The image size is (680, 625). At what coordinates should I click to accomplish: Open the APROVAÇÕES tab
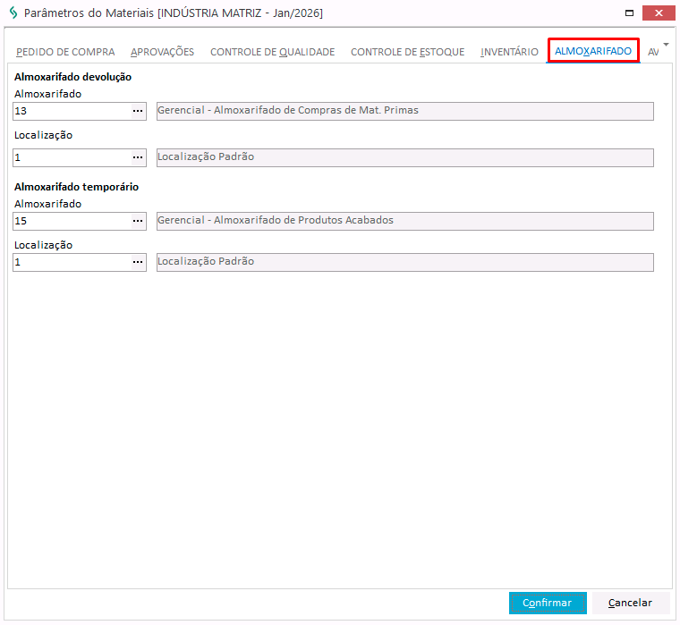click(162, 52)
